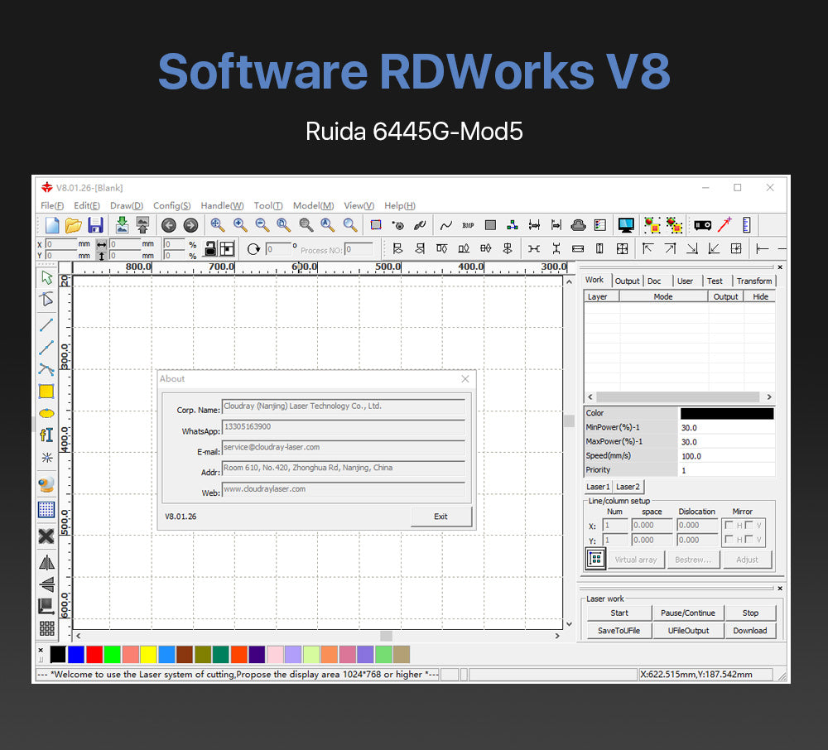The image size is (828, 750).
Task: Save with the floppy disk icon
Action: tap(95, 225)
